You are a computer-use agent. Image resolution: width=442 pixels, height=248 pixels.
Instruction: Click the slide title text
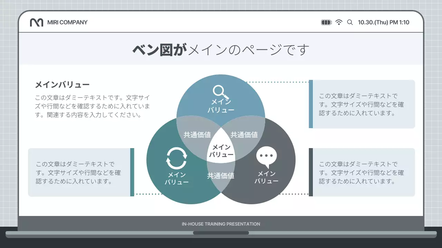click(221, 50)
